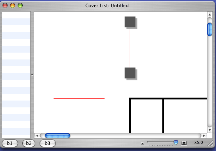
Task: Click the red line connecting the squares
Action: tap(130, 48)
